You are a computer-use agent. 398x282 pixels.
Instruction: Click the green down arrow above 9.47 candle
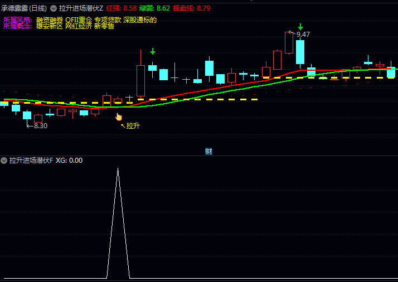point(300,27)
